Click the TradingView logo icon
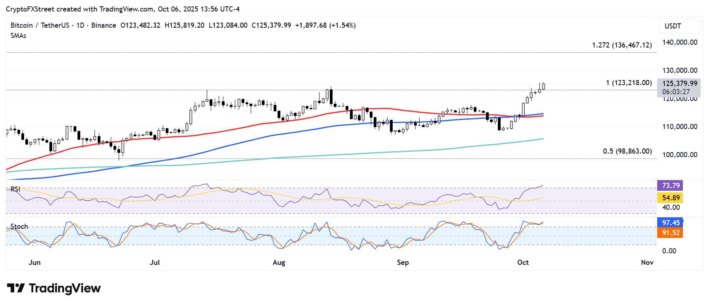This screenshot has width=709, height=306. click(16, 288)
